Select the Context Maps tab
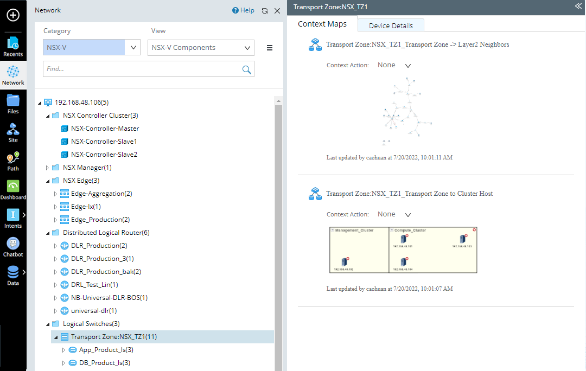Screen dimensions: 586x371 [322, 24]
